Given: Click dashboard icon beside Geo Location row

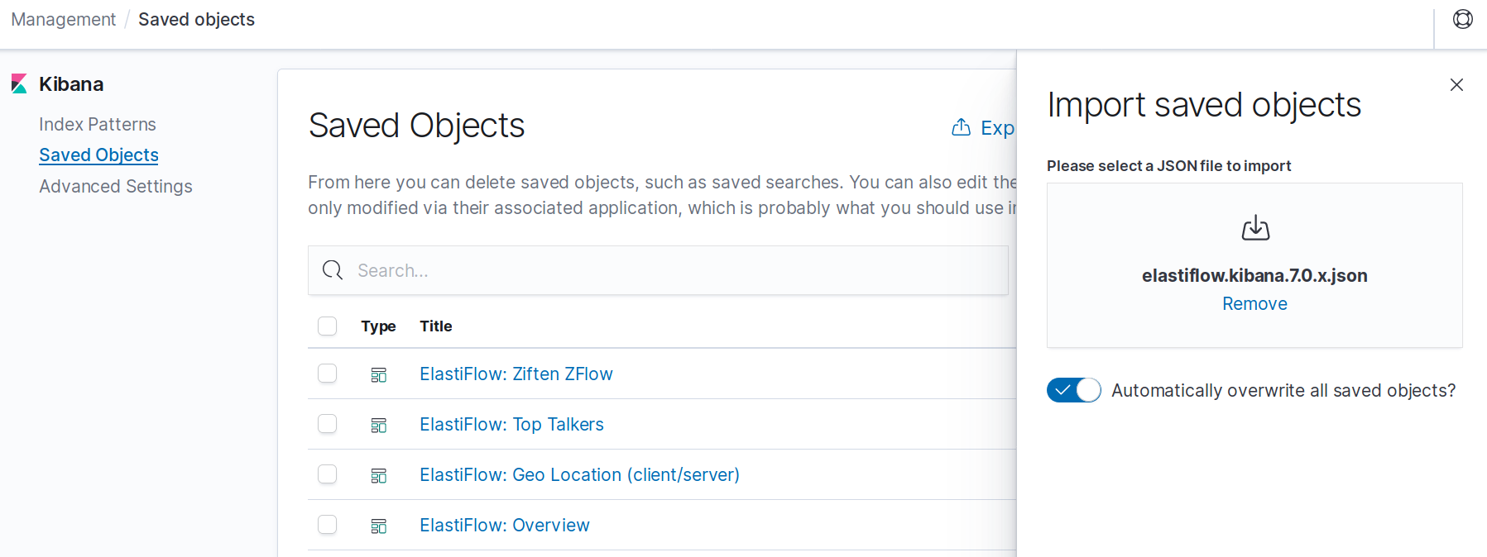Looking at the screenshot, I should click(379, 476).
